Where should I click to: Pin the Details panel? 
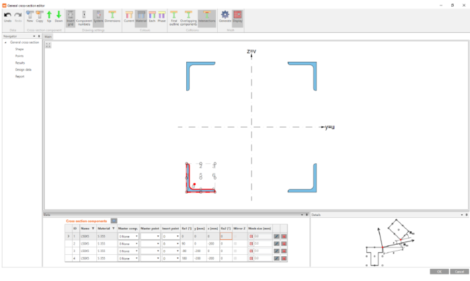(x=467, y=215)
